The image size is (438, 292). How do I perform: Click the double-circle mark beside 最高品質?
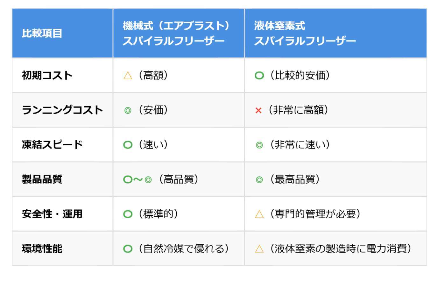pos(259,180)
